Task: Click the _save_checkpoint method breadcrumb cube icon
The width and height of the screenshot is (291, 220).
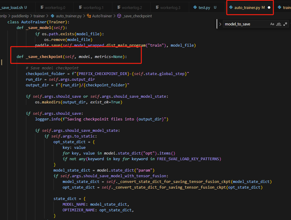Action: coord(119,16)
